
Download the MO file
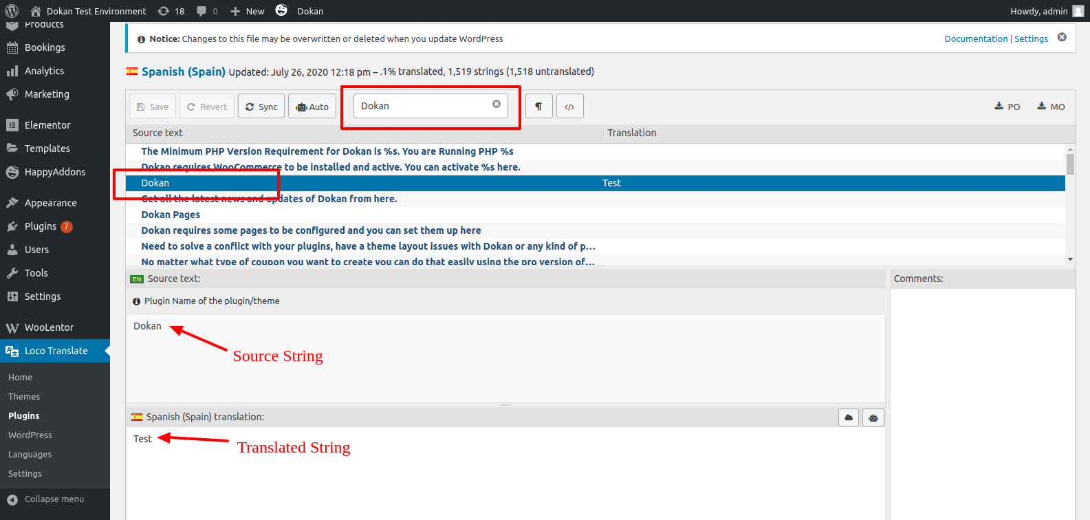click(1051, 107)
